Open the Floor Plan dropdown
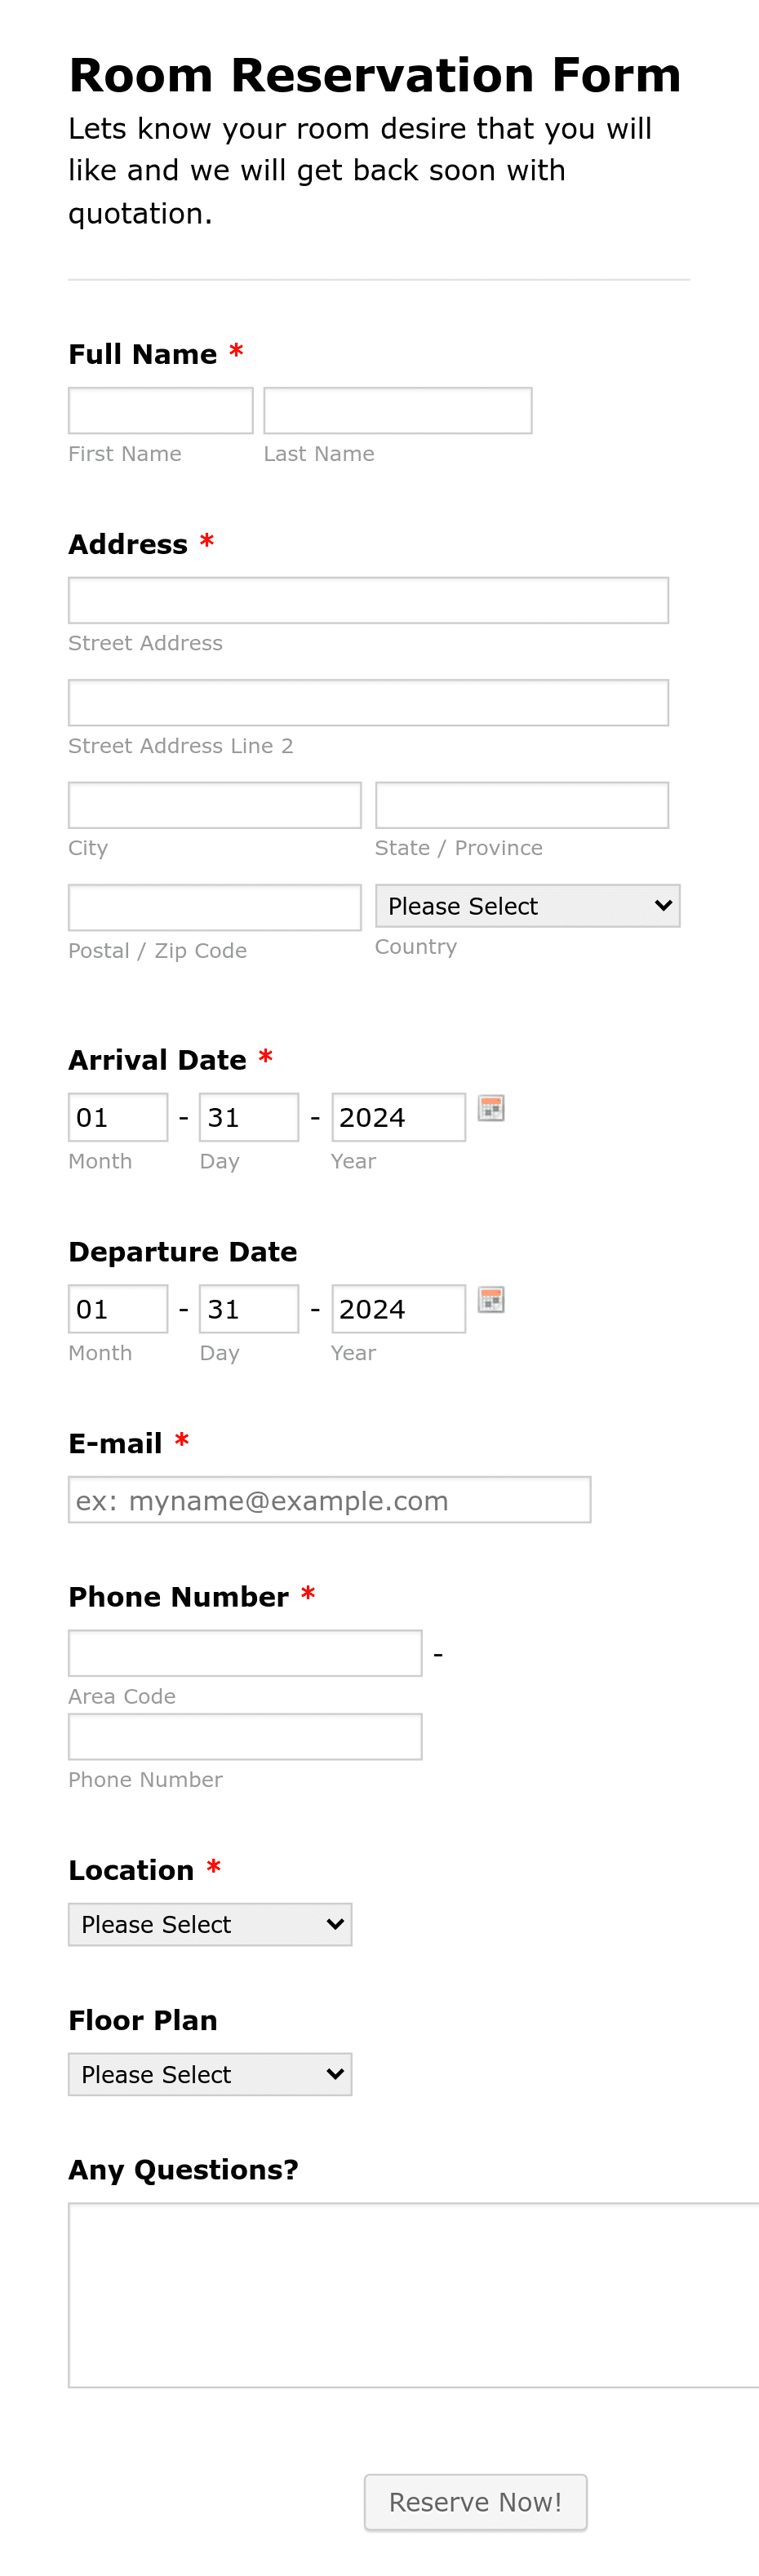Screen dimensions: 759x2576 coord(209,2073)
